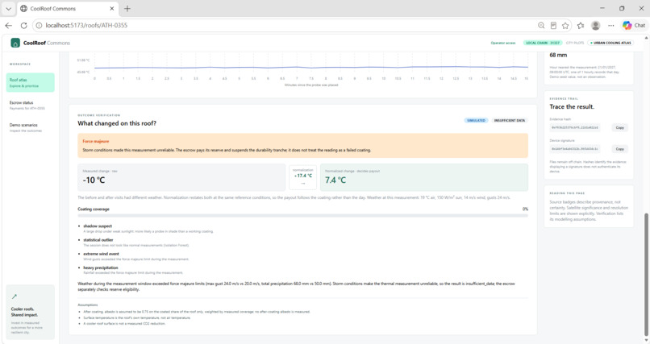
Task: Click the Coating coverage progress bar
Action: pyautogui.click(x=302, y=215)
